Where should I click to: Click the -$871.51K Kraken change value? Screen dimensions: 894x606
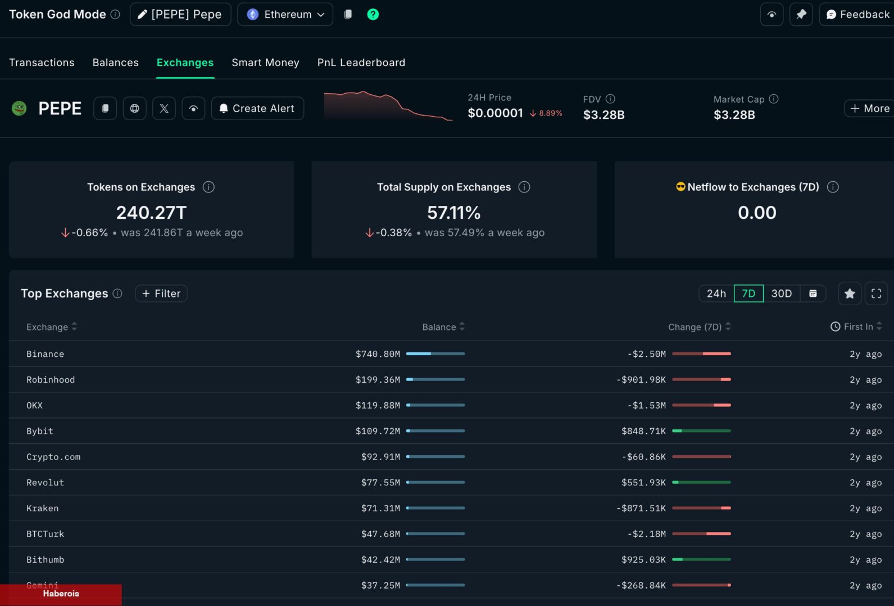(641, 508)
